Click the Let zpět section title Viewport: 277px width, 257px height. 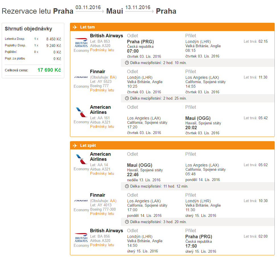88,145
